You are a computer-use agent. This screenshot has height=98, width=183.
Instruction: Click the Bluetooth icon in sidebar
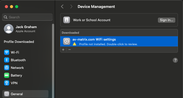click(7, 60)
